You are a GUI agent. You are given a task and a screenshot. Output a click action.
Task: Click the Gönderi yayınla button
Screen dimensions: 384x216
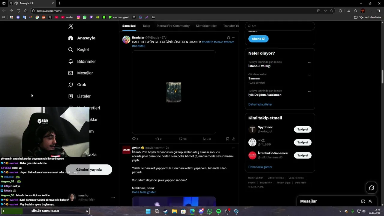(89, 170)
